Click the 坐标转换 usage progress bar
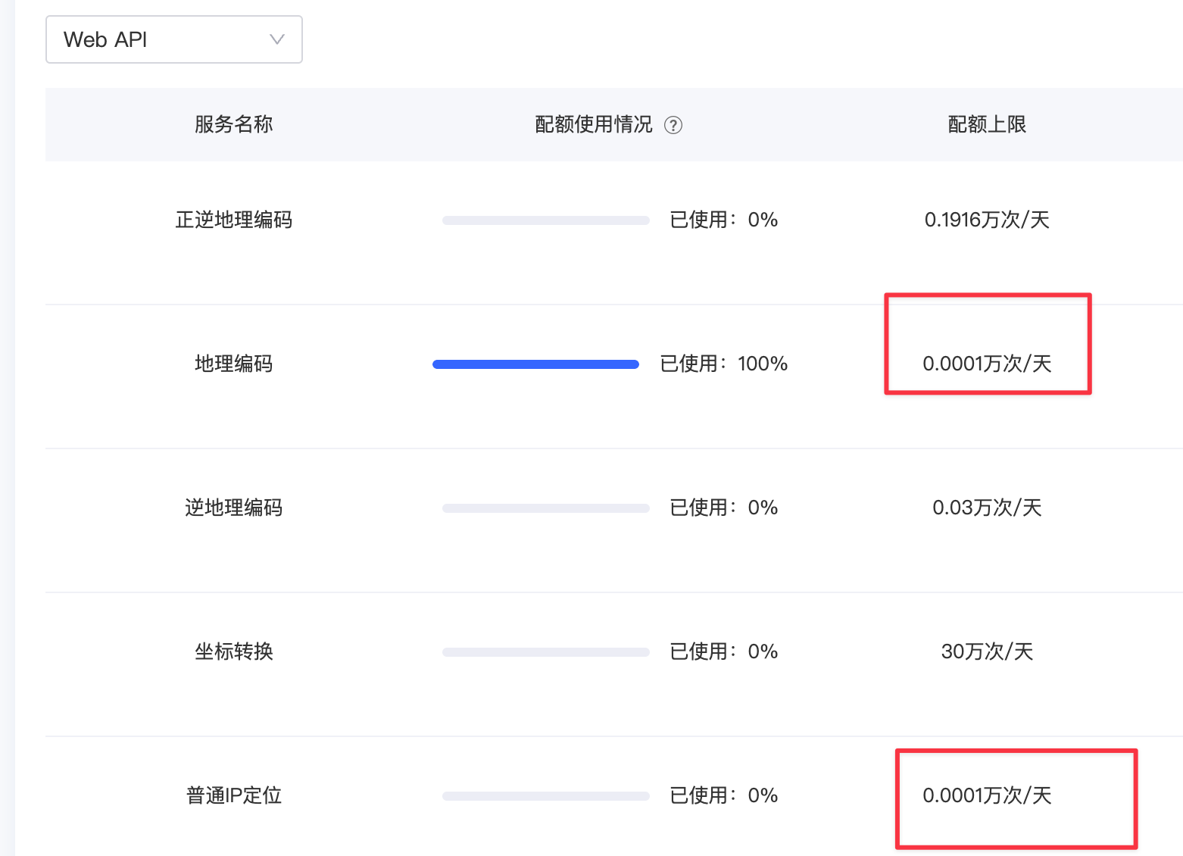Image resolution: width=1183 pixels, height=856 pixels. [546, 652]
